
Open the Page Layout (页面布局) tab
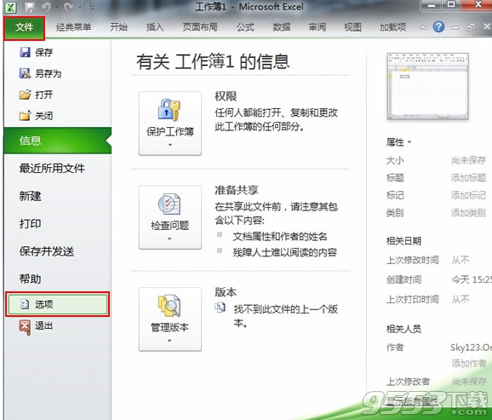[200, 27]
